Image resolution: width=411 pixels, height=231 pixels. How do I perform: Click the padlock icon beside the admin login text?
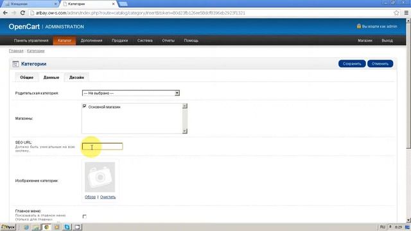(359, 26)
